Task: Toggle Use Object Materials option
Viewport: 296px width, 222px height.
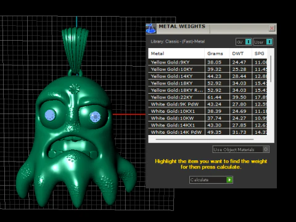Action: (x=241, y=149)
